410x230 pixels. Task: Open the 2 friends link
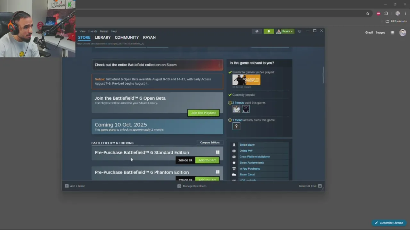pyautogui.click(x=238, y=103)
